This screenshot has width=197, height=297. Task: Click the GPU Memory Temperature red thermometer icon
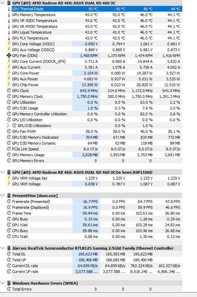[9, 15]
